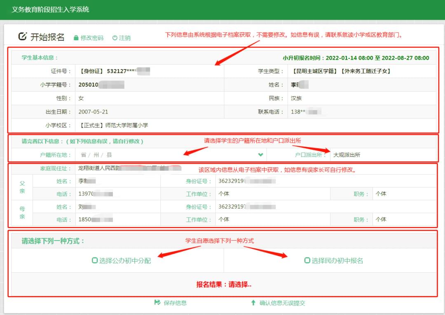The width and height of the screenshot is (445, 315).
Task: Click the power icon for 注销
Action: [115, 38]
